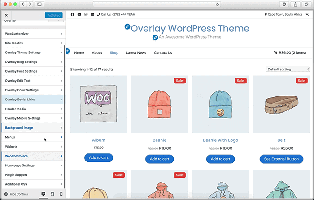Click the Instagram icon in header

(x=86, y=14)
